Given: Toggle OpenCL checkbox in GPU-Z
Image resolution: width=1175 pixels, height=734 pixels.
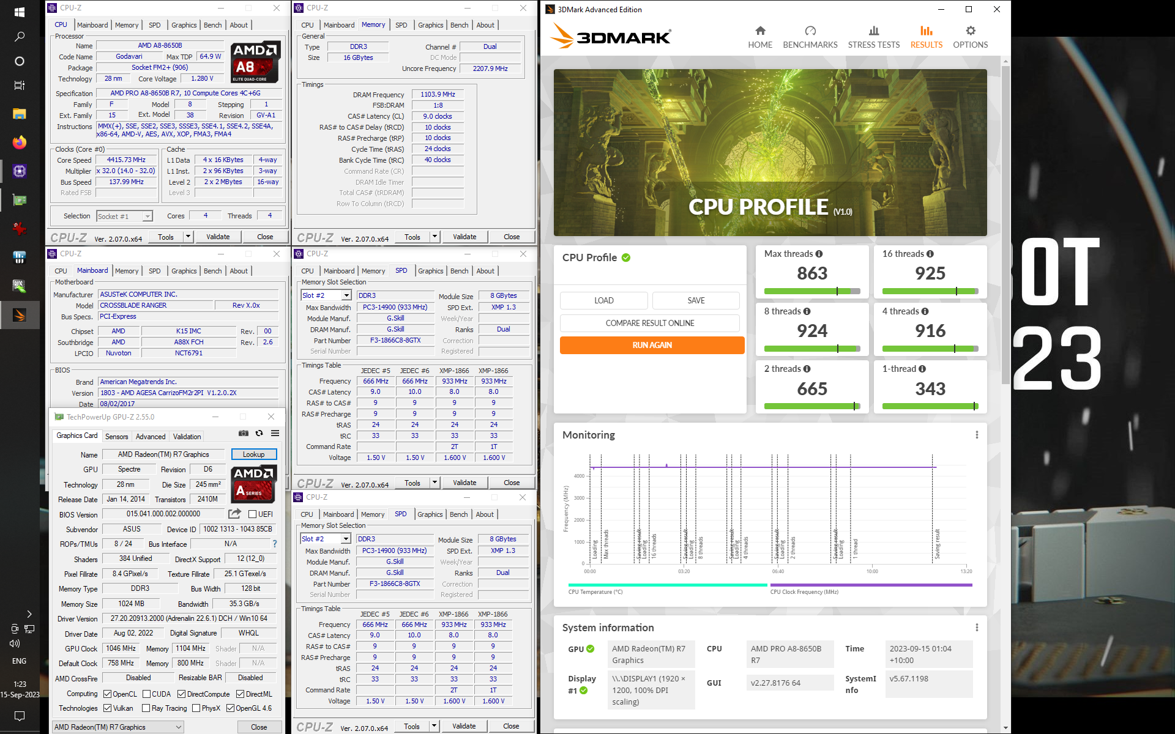Looking at the screenshot, I should point(108,694).
